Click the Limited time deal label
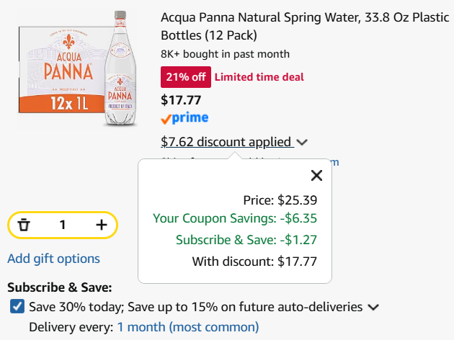Image resolution: width=454 pixels, height=340 pixels. pyautogui.click(x=259, y=77)
